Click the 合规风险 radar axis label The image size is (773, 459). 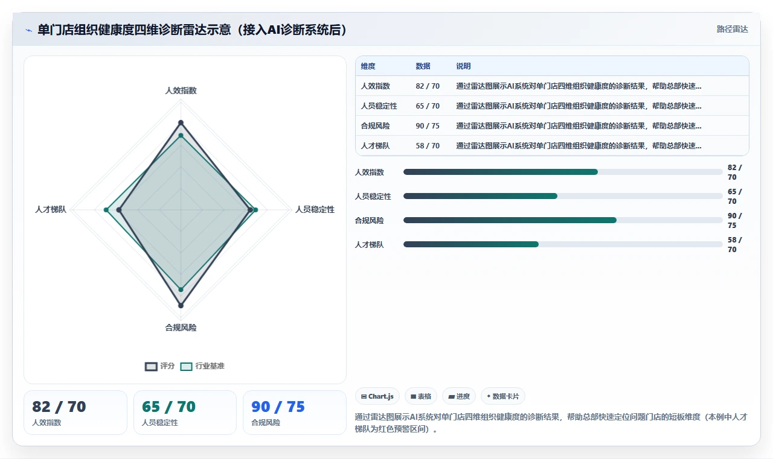pos(181,328)
